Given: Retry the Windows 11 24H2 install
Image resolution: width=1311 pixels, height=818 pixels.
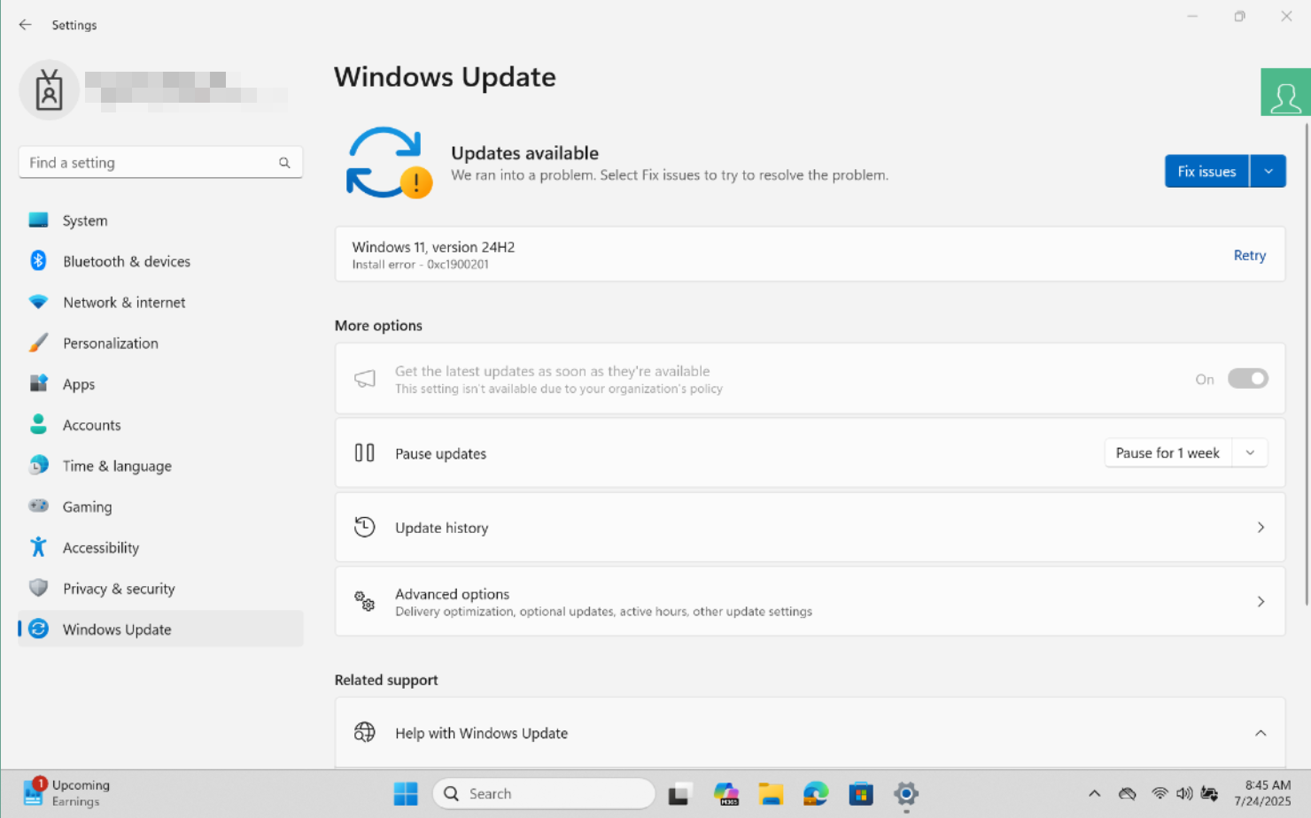Looking at the screenshot, I should click(1249, 255).
